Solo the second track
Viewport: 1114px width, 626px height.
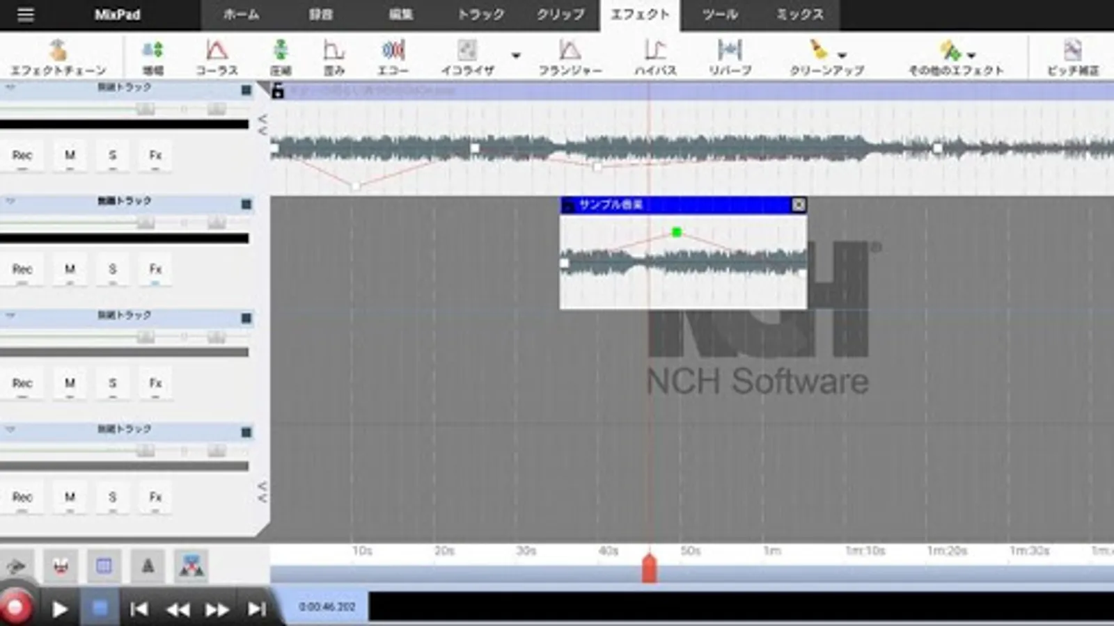[x=113, y=270]
